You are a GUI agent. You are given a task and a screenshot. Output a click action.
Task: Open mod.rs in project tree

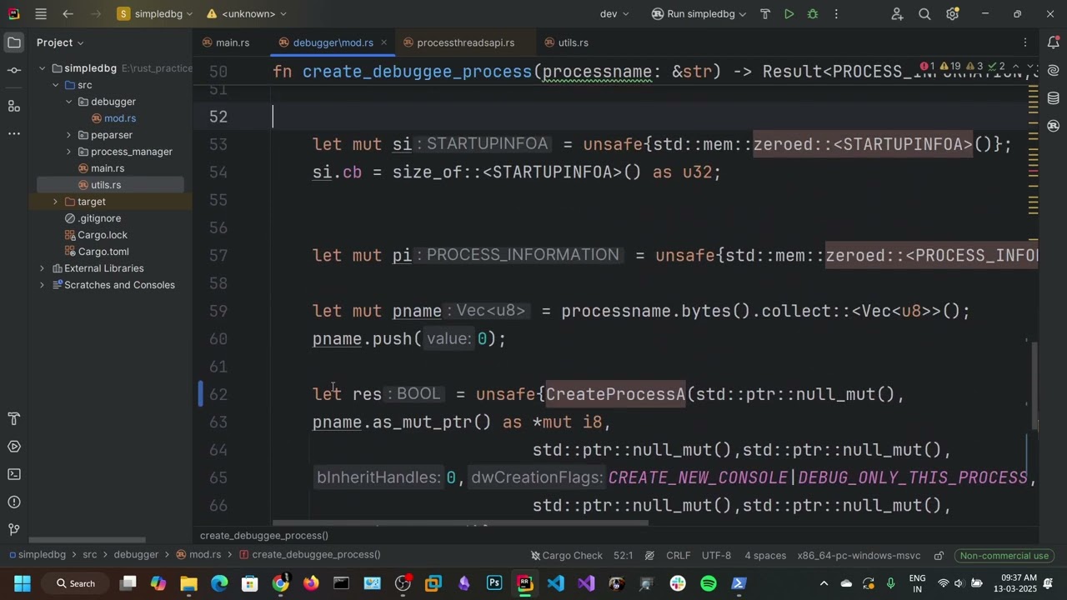120,118
